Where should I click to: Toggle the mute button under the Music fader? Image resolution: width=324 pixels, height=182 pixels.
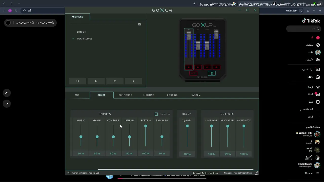207,67
